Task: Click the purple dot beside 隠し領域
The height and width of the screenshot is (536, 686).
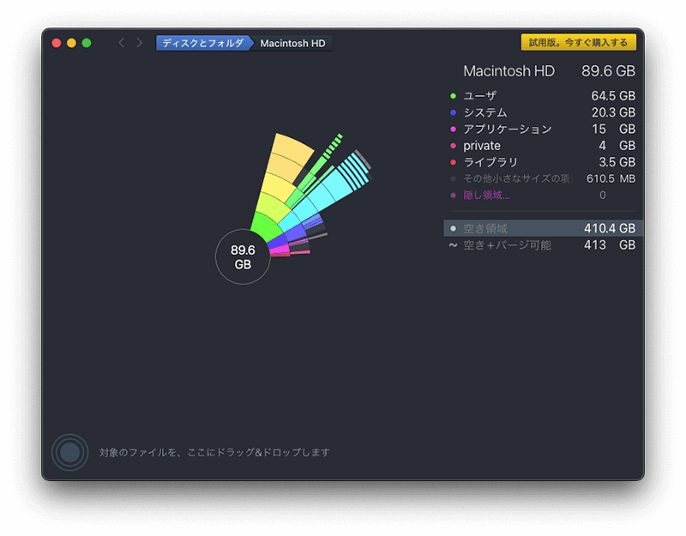Action: pos(454,196)
